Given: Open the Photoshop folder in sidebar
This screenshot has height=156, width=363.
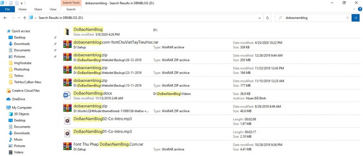Looking at the screenshot, I should (x=22, y=69).
